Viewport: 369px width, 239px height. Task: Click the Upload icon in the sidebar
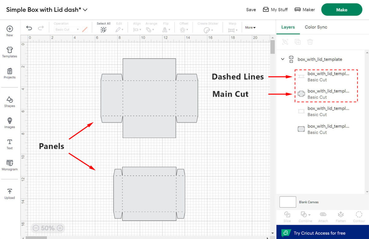10,193
